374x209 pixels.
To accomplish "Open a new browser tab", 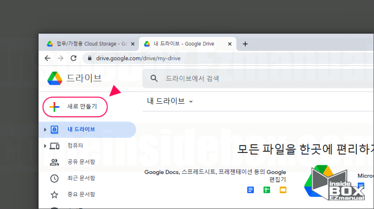I will tap(245, 44).
